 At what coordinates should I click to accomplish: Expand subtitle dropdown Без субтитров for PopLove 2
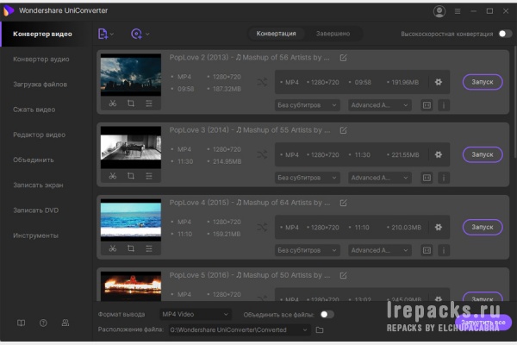[307, 105]
